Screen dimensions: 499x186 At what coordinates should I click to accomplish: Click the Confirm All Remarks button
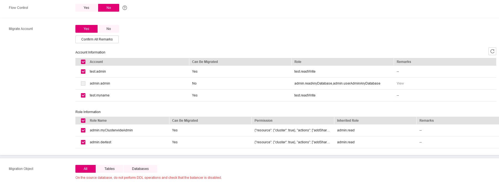[97, 39]
